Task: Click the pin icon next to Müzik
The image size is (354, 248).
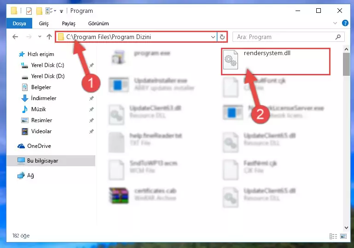Action: pyautogui.click(x=92, y=109)
